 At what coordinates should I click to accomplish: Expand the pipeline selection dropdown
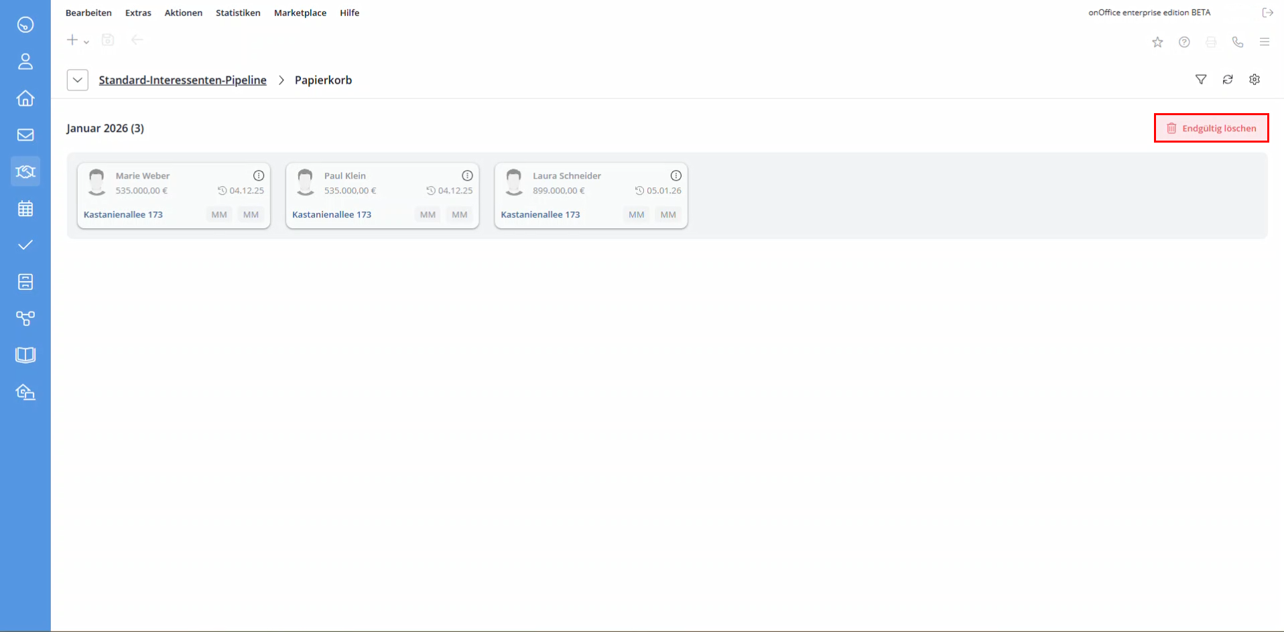(x=78, y=80)
